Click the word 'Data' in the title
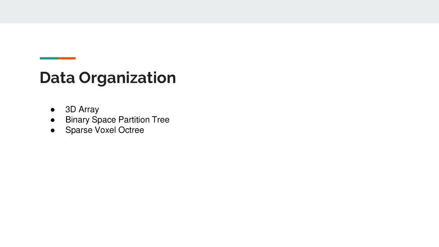 [x=57, y=78]
